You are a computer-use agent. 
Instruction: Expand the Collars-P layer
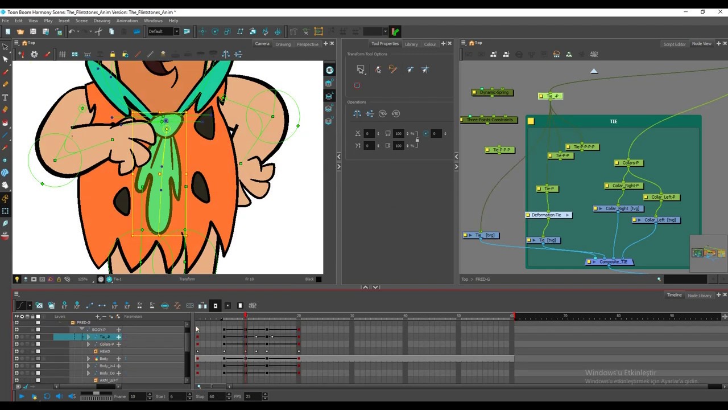(88, 344)
